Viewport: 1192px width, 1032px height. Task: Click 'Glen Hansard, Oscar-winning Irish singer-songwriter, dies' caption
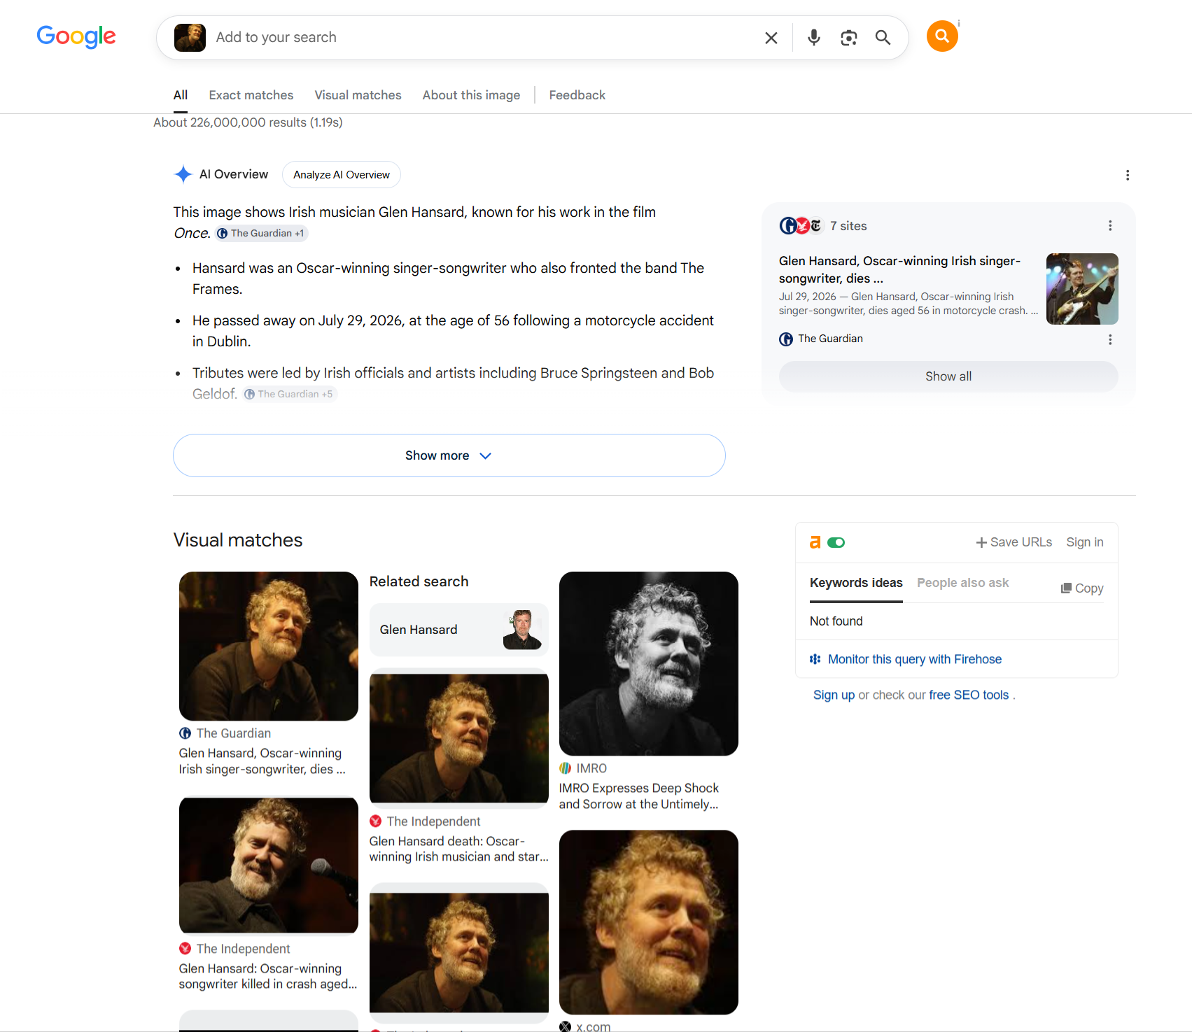pyautogui.click(x=262, y=761)
